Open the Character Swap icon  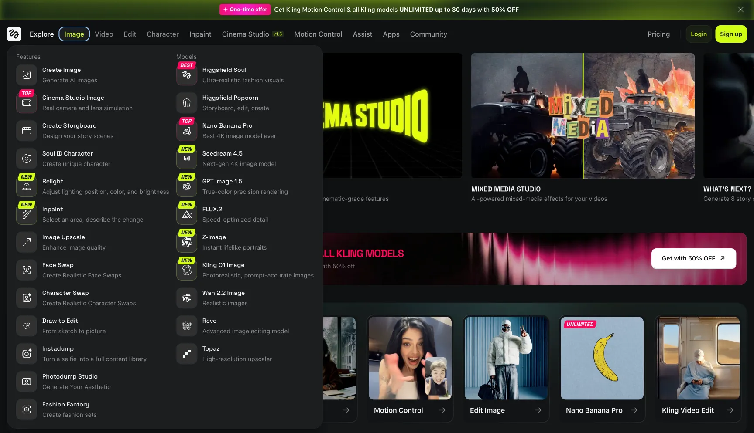coord(27,298)
